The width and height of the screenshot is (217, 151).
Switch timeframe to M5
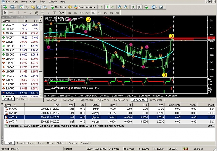75,13
